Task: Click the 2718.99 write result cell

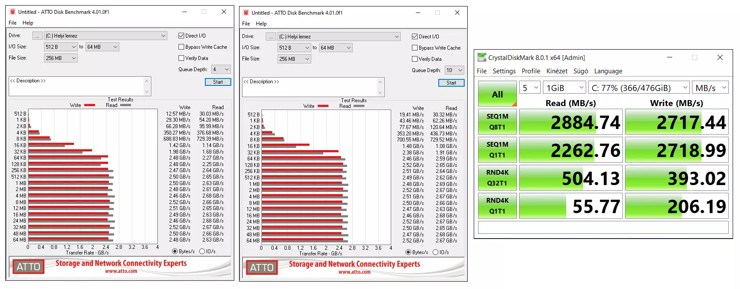Action: coord(677,150)
